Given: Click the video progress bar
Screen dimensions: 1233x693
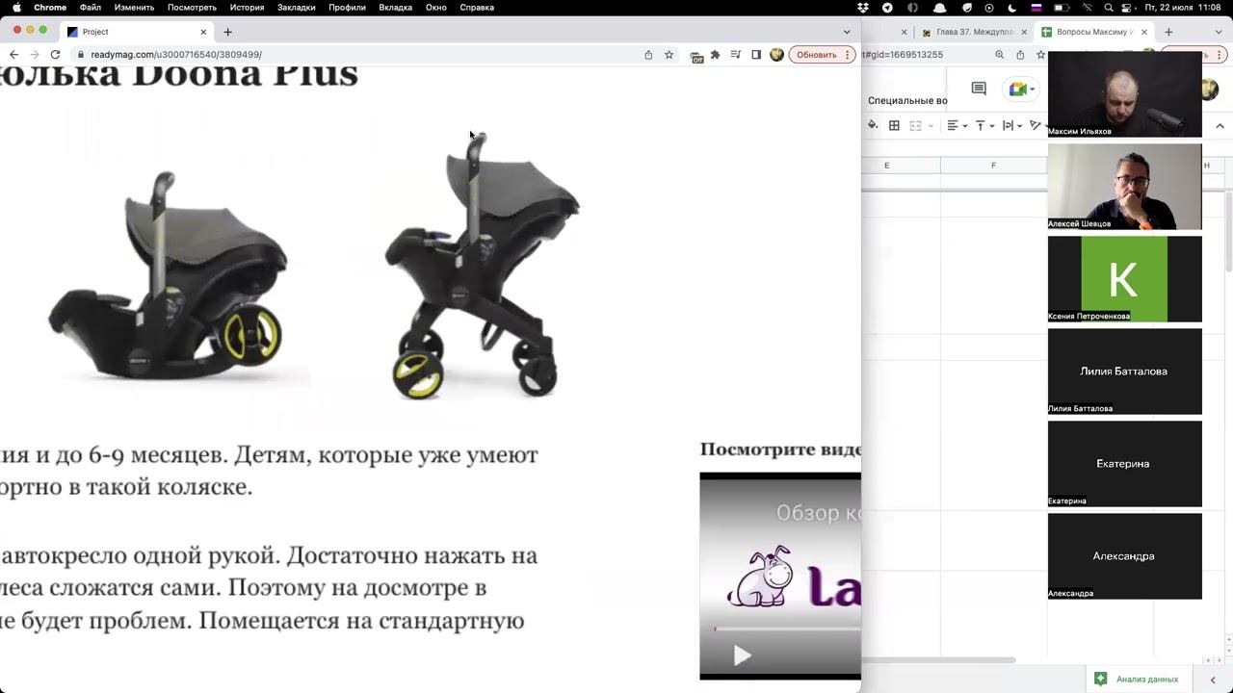Looking at the screenshot, I should pos(787,629).
